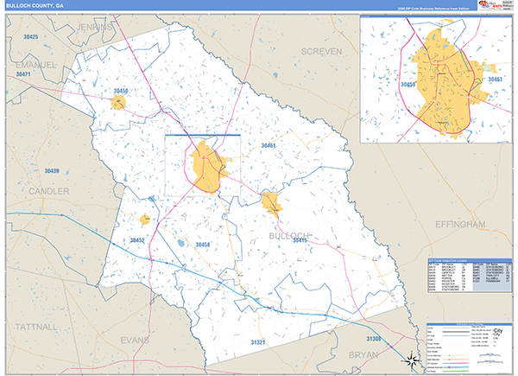This screenshot has height=376, width=518.
Task: Open the enlarged city inset map
Action: [436, 80]
